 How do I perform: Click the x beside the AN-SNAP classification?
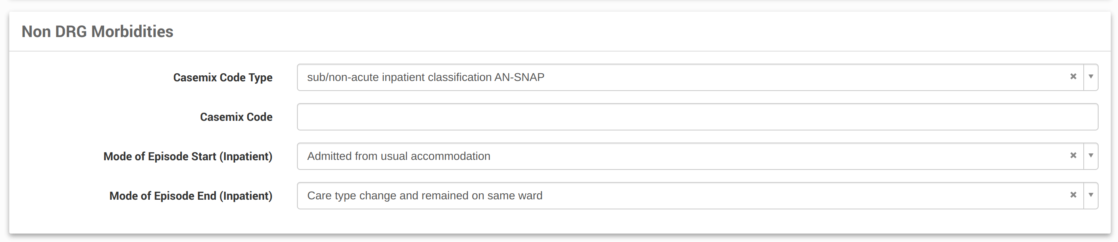(1073, 77)
